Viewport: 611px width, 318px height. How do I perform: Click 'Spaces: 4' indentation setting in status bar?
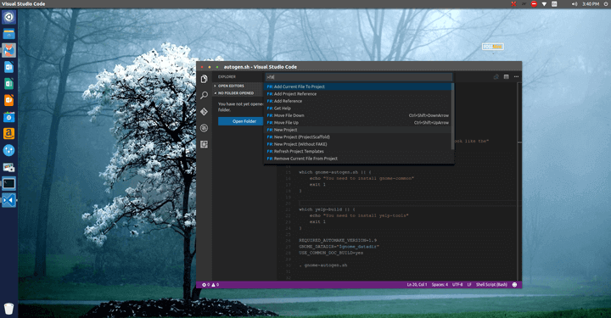[440, 285]
